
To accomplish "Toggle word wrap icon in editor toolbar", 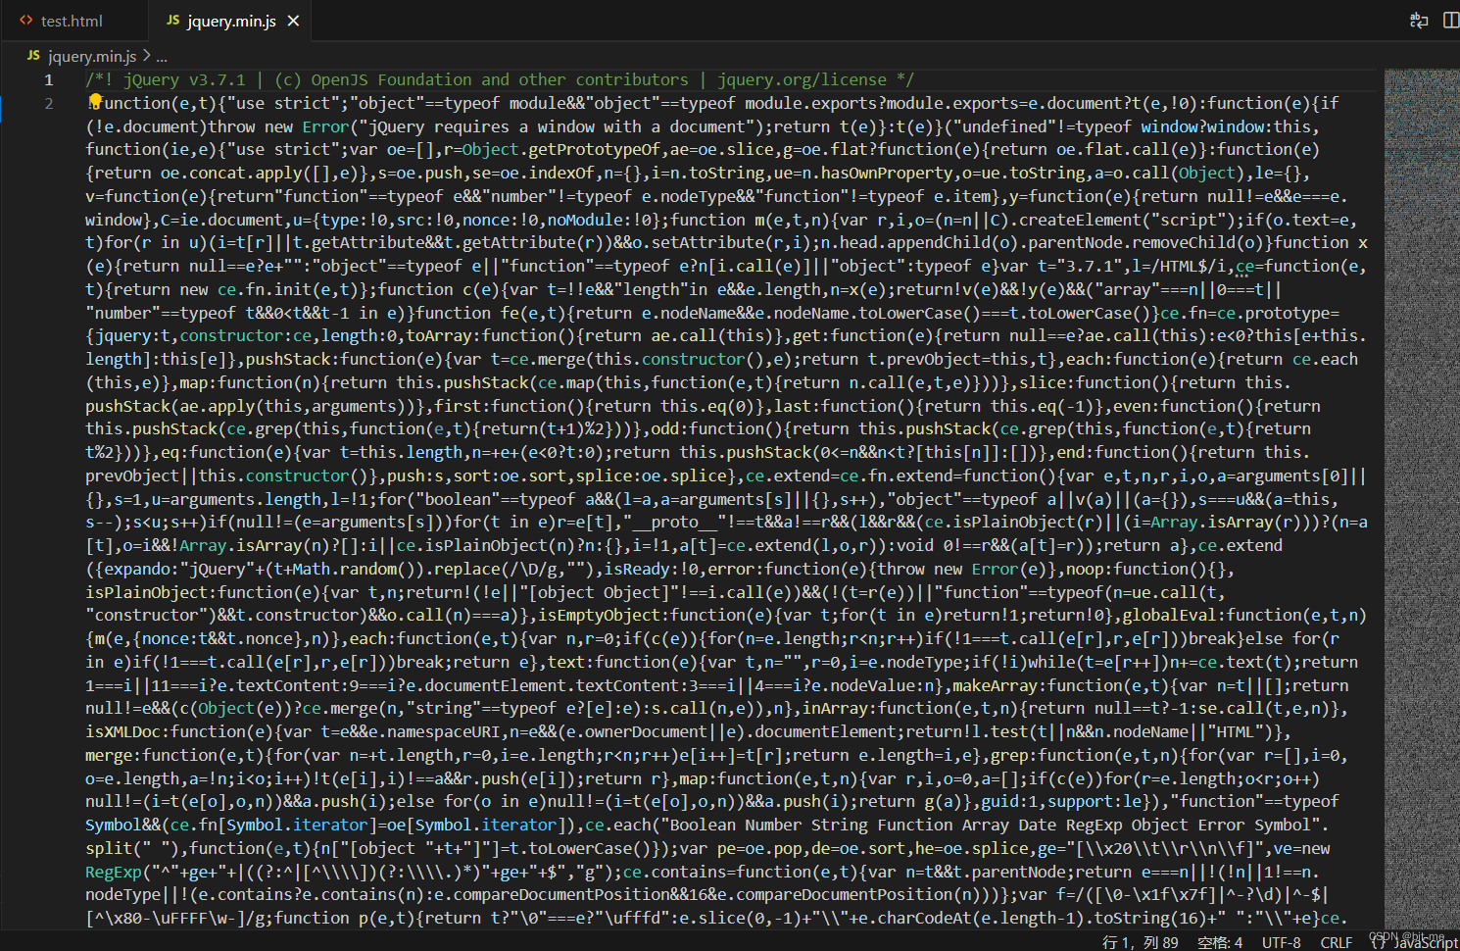I will (x=1418, y=21).
